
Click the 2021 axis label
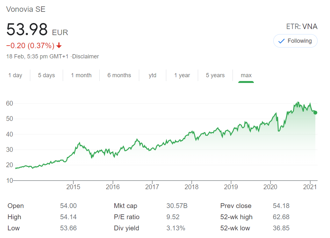click(x=310, y=187)
